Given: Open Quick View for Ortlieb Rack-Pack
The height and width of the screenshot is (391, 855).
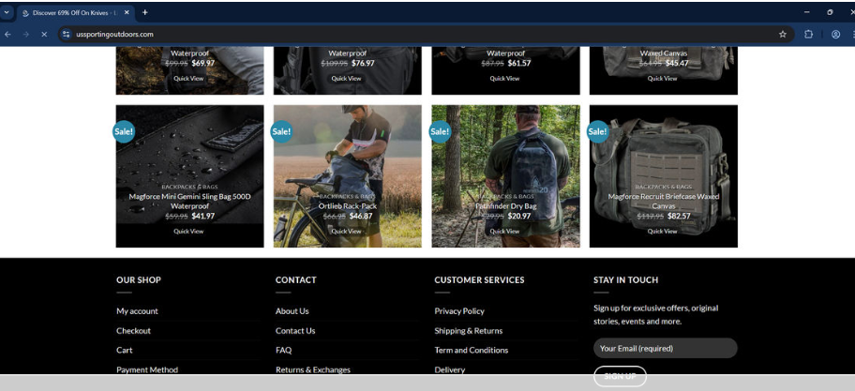Looking at the screenshot, I should 347,231.
